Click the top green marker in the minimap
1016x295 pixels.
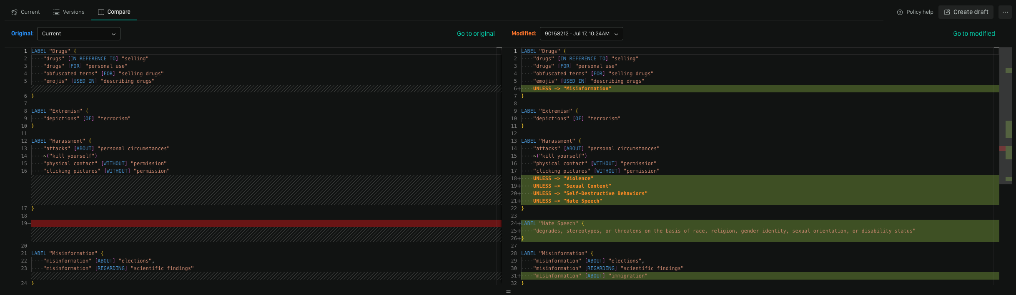1008,71
